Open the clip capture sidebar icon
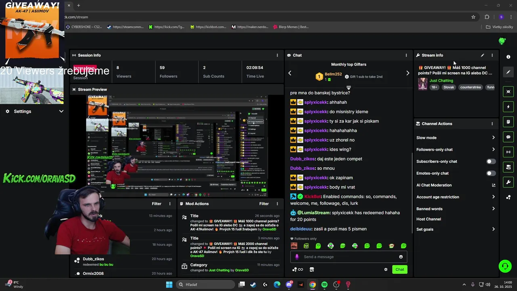The image size is (517, 291). pyautogui.click(x=508, y=92)
